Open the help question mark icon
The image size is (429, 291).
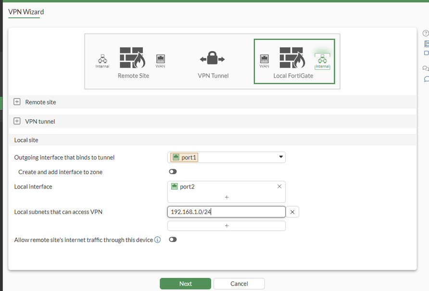pos(426,33)
